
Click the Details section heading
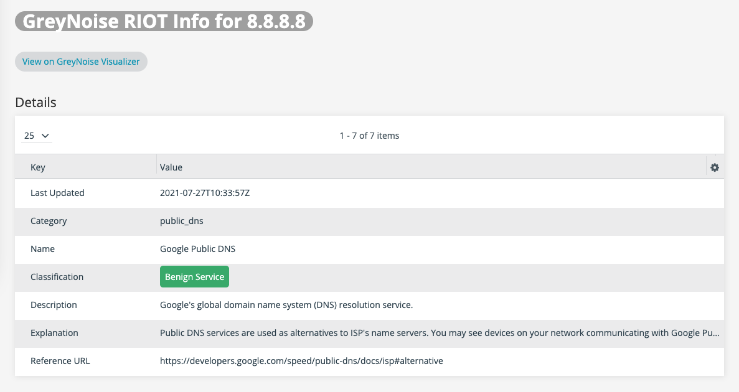pos(36,102)
